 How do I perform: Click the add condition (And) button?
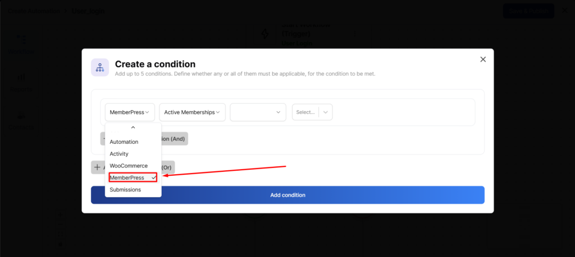[174, 139]
